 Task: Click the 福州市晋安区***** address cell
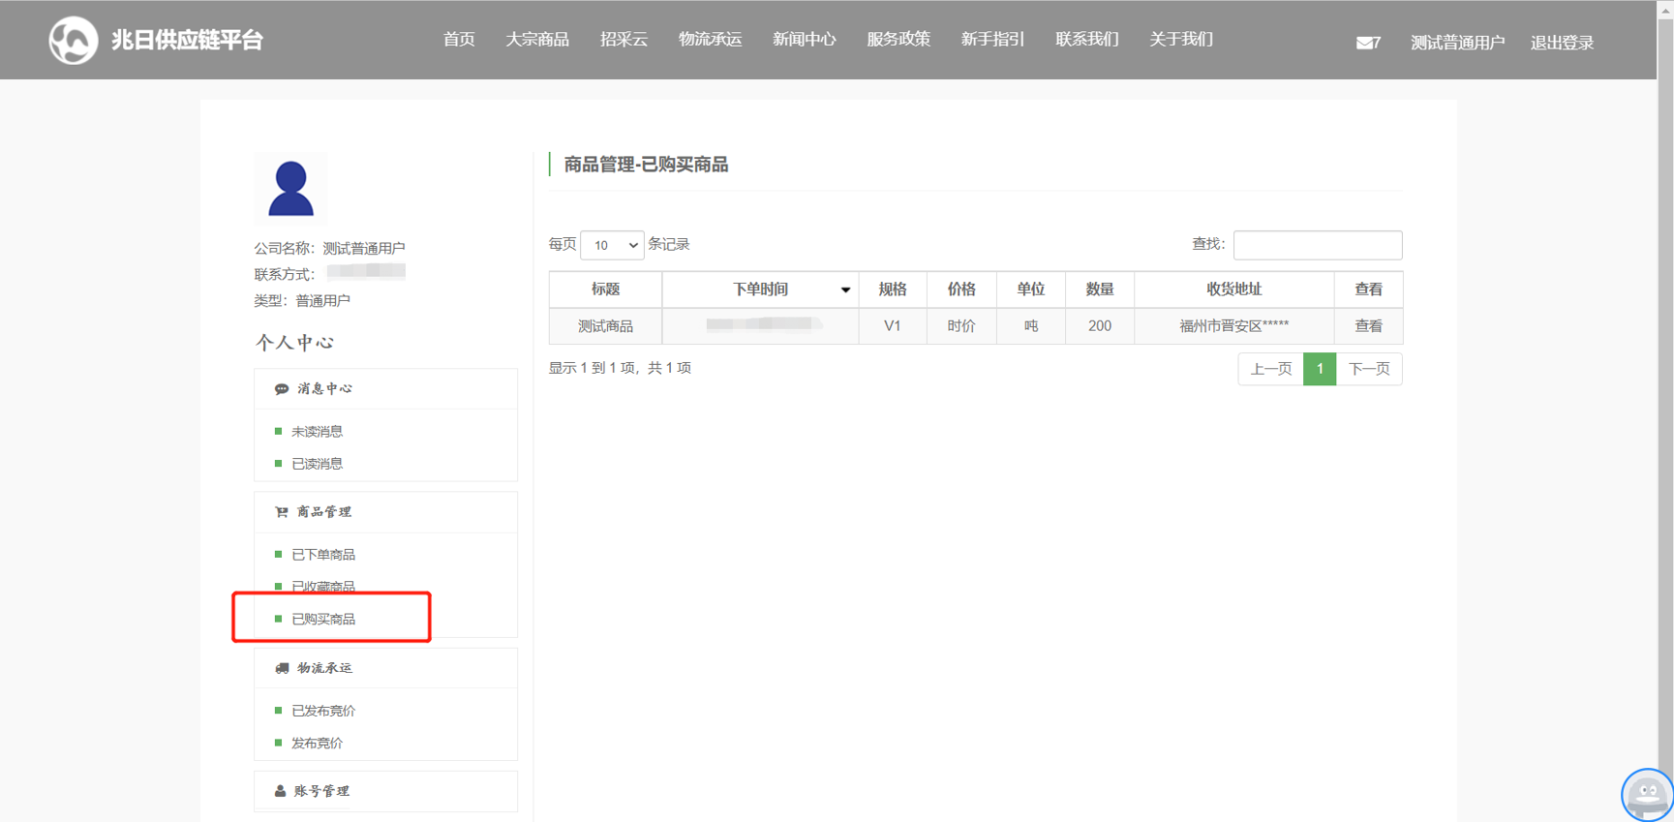(x=1233, y=326)
